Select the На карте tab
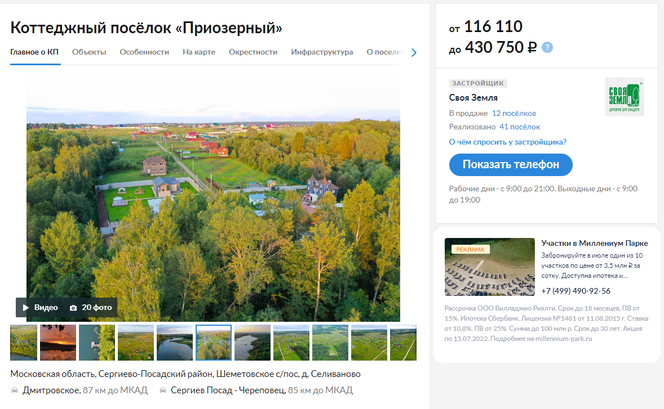The image size is (664, 409). coord(199,52)
